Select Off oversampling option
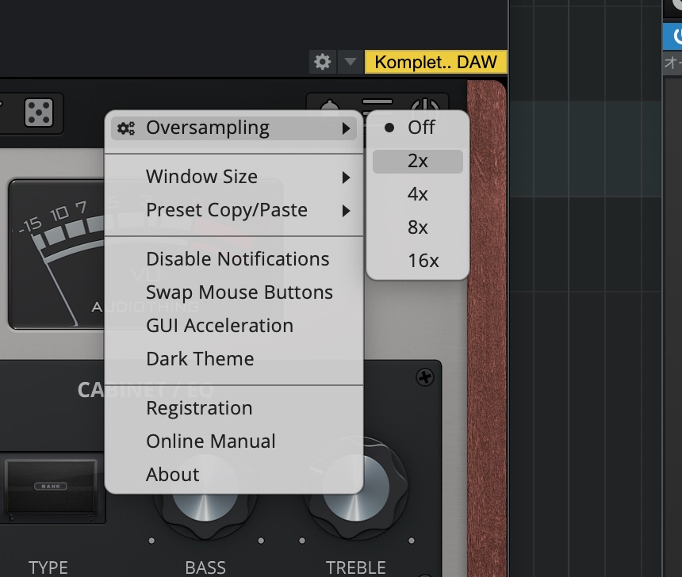This screenshot has width=682, height=577. pyautogui.click(x=420, y=128)
